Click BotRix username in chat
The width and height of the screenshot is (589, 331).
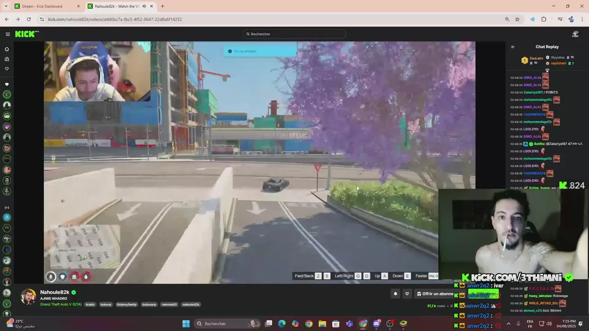point(539,144)
